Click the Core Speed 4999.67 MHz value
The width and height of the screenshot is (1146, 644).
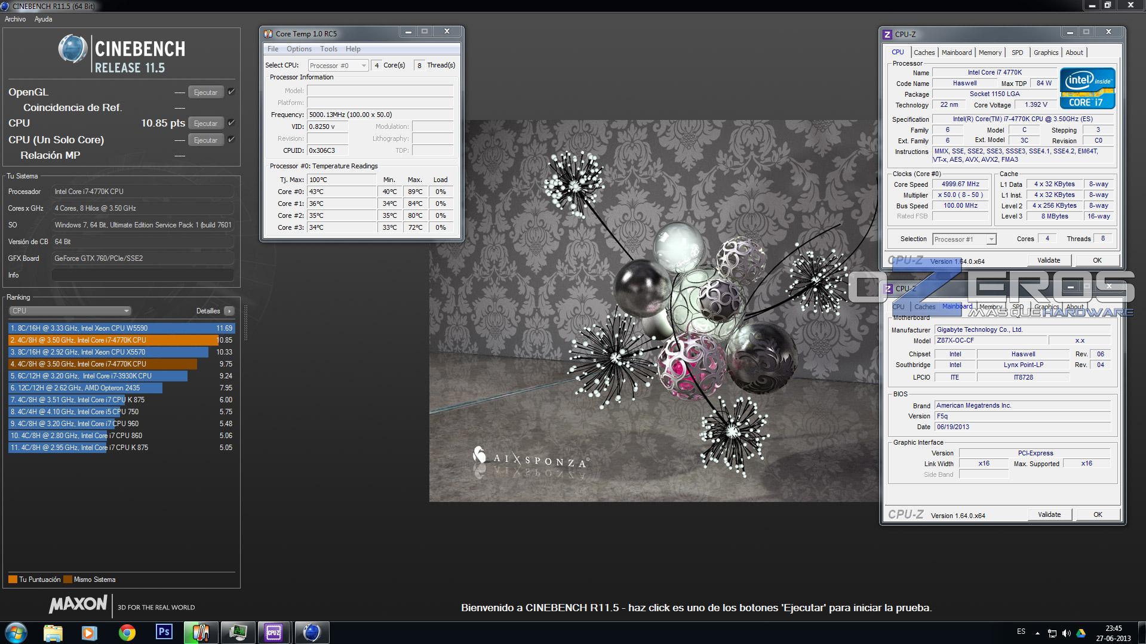(960, 184)
